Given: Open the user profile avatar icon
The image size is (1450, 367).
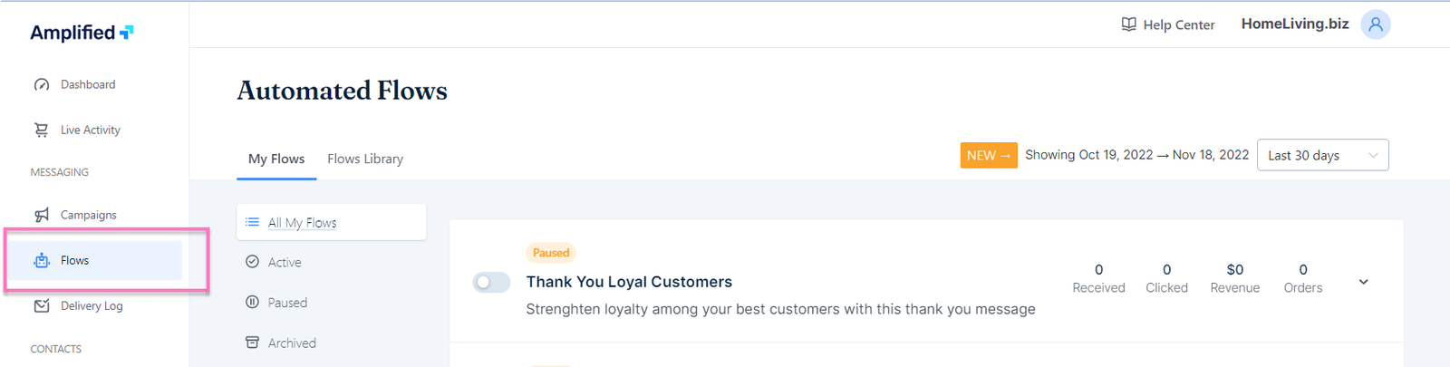Looking at the screenshot, I should click(x=1375, y=24).
